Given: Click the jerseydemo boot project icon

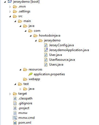Looking at the screenshot, I should point(10,1).
